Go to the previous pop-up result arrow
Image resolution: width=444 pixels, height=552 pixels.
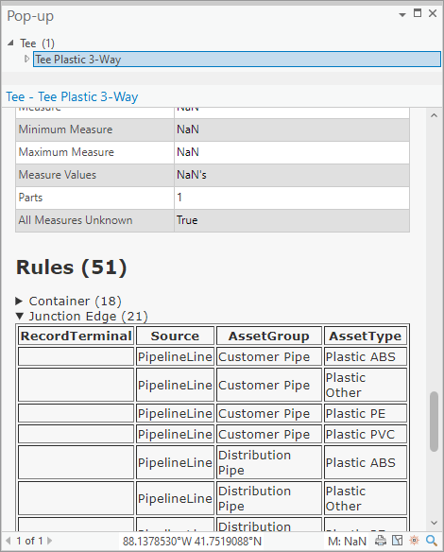[x=9, y=541]
